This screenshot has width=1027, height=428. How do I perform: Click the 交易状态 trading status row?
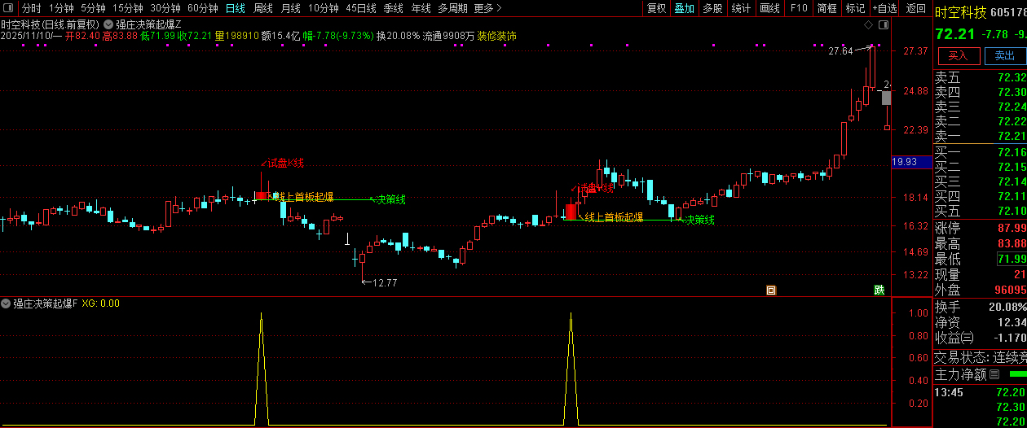(x=981, y=357)
